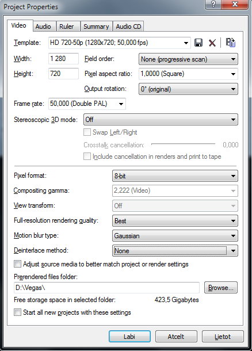
Task: Click the Width input field
Action: coord(63,59)
